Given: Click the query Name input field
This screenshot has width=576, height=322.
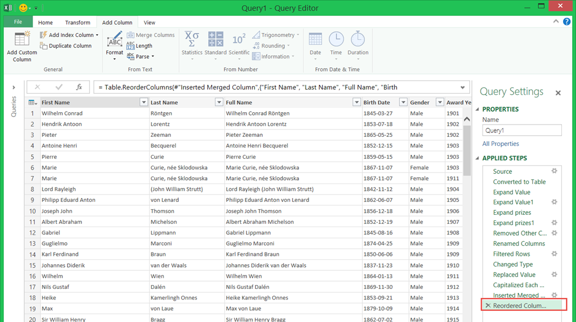Looking at the screenshot, I should [x=521, y=130].
